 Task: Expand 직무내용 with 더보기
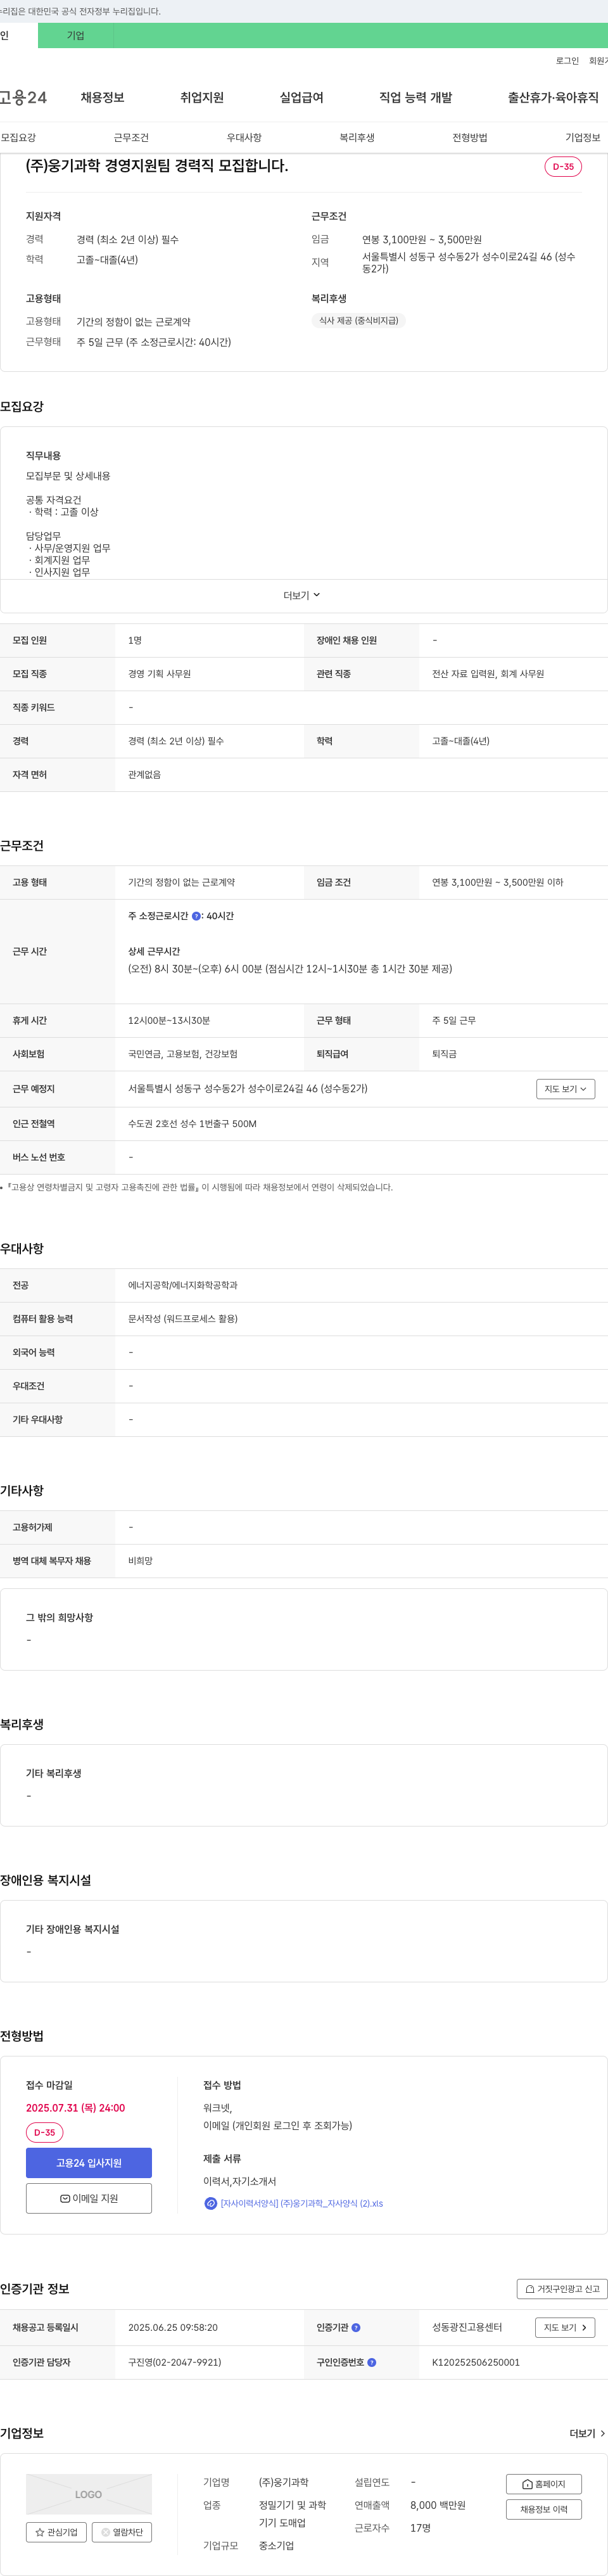(302, 595)
